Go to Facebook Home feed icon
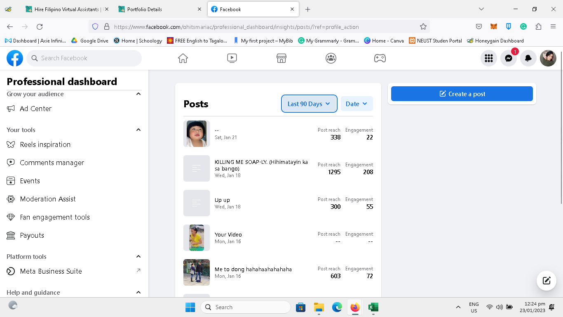Screen dimensions: 563x317 click(183, 58)
